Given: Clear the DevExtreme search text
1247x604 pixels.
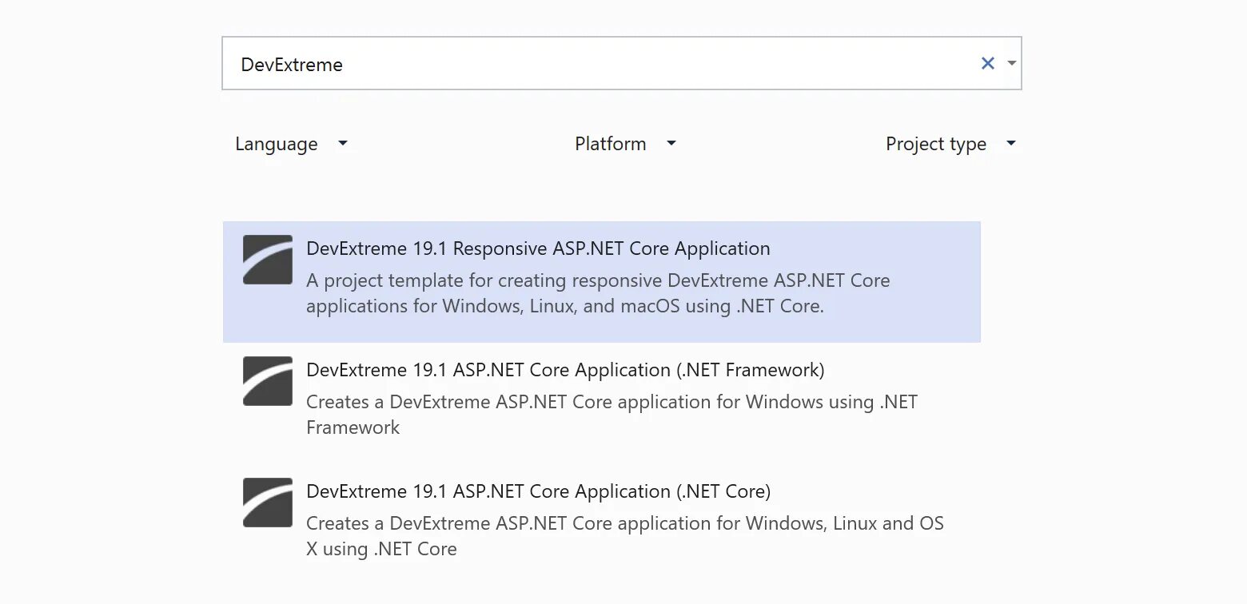Looking at the screenshot, I should (x=988, y=63).
